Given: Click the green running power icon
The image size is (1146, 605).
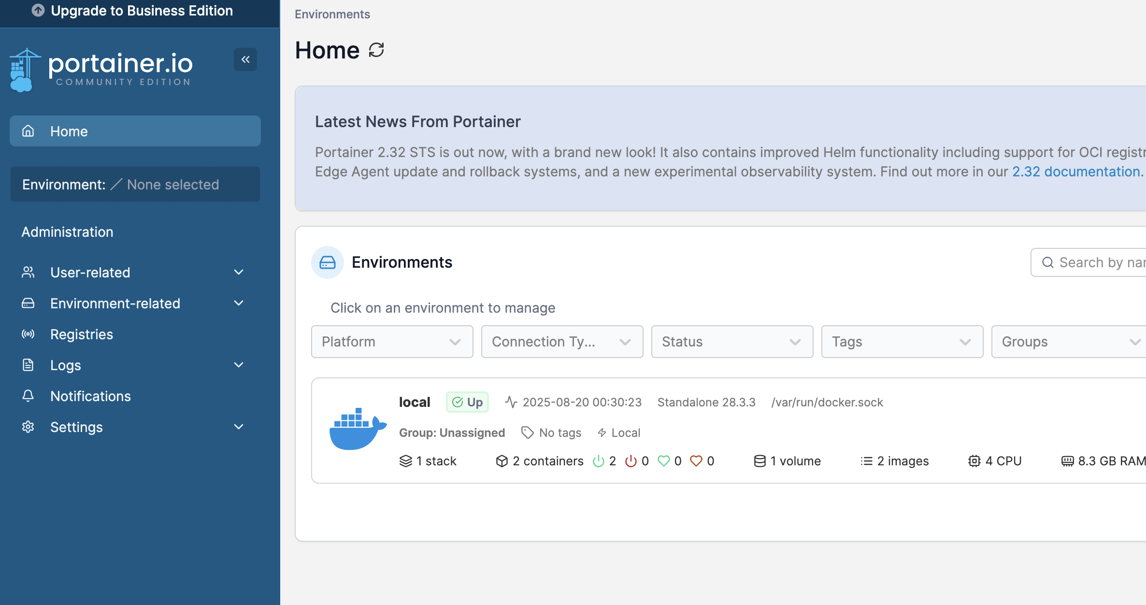Looking at the screenshot, I should pos(599,461).
